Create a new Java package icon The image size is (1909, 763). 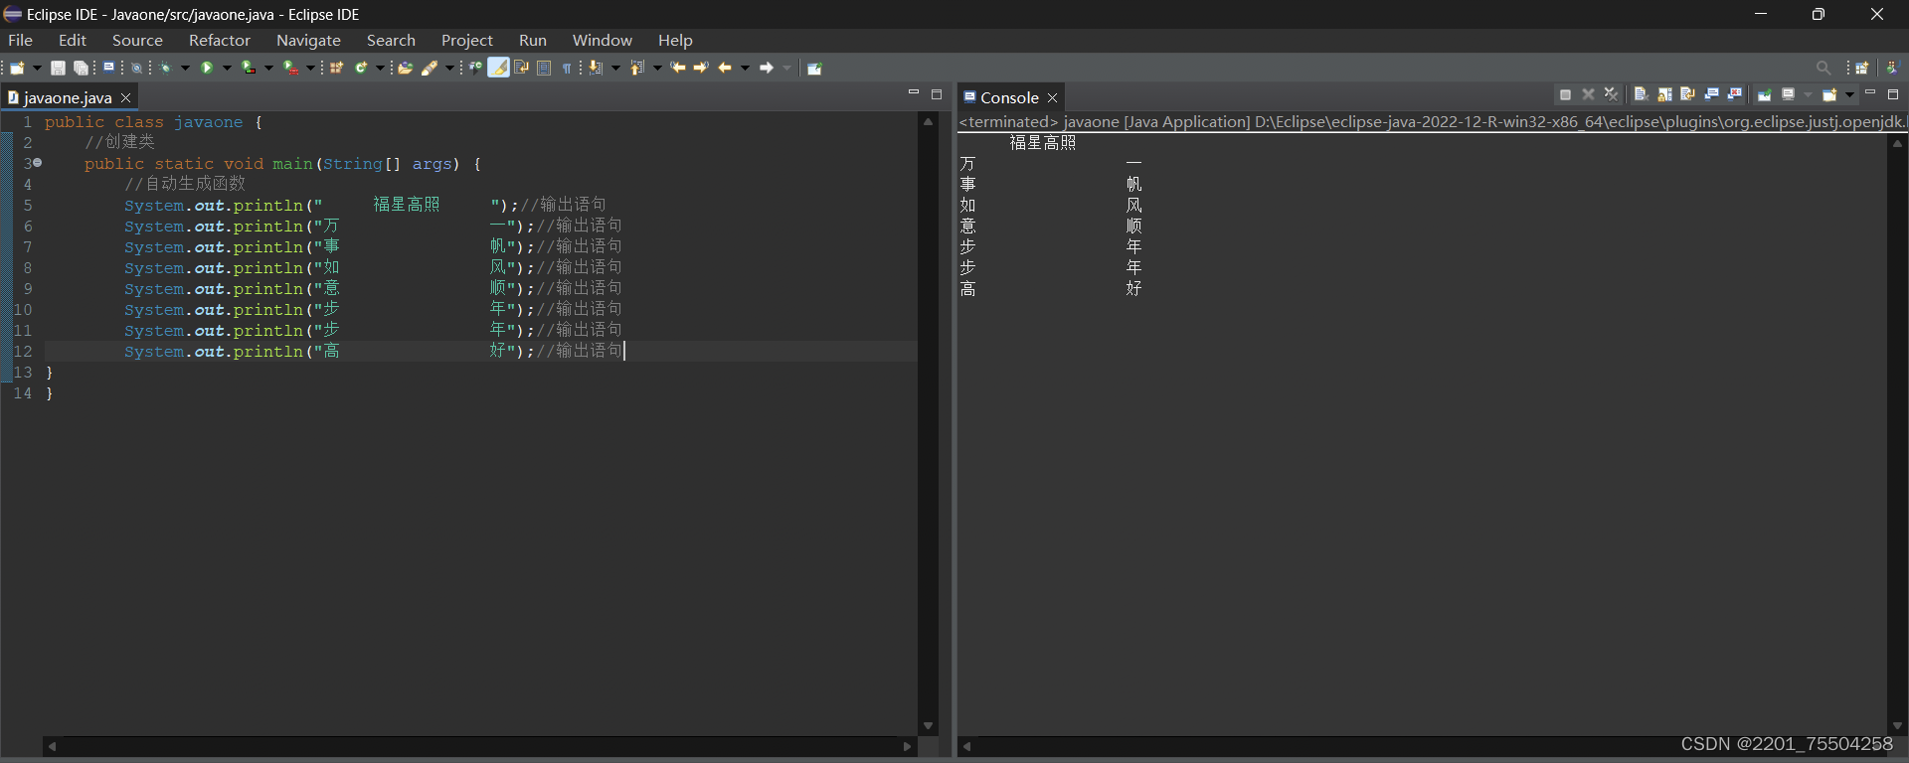click(x=336, y=68)
